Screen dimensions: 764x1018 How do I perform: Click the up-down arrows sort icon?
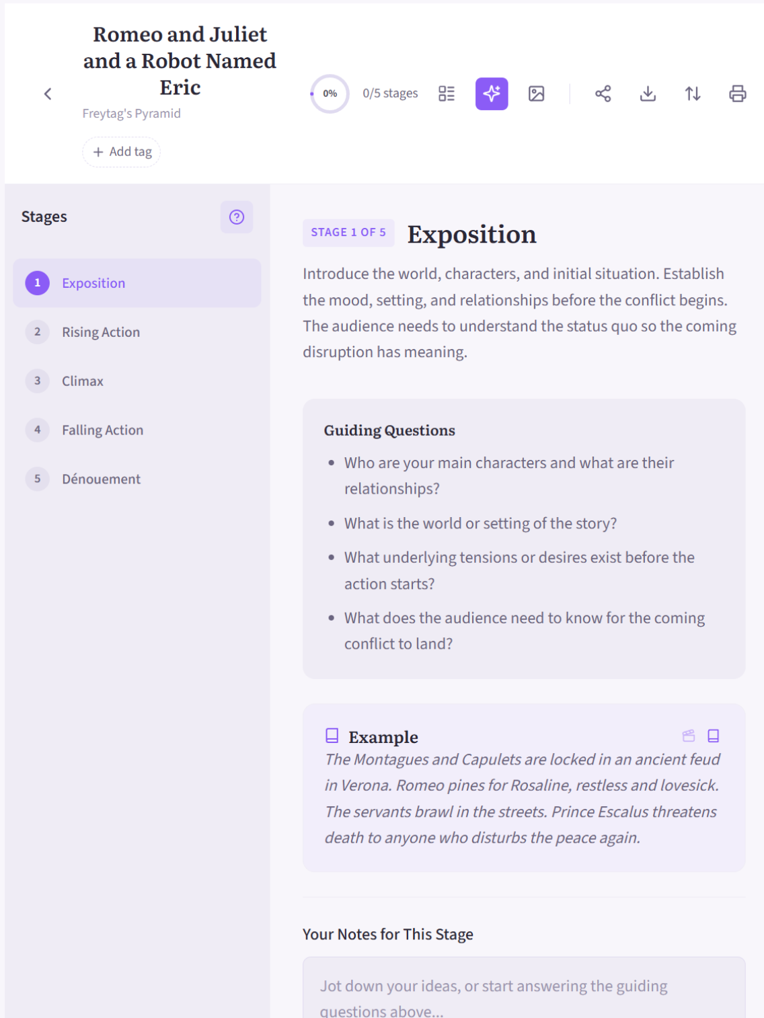(693, 93)
